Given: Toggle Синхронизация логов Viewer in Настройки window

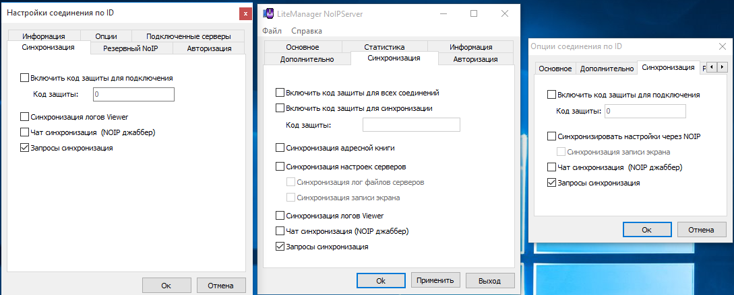Looking at the screenshot, I should point(24,117).
